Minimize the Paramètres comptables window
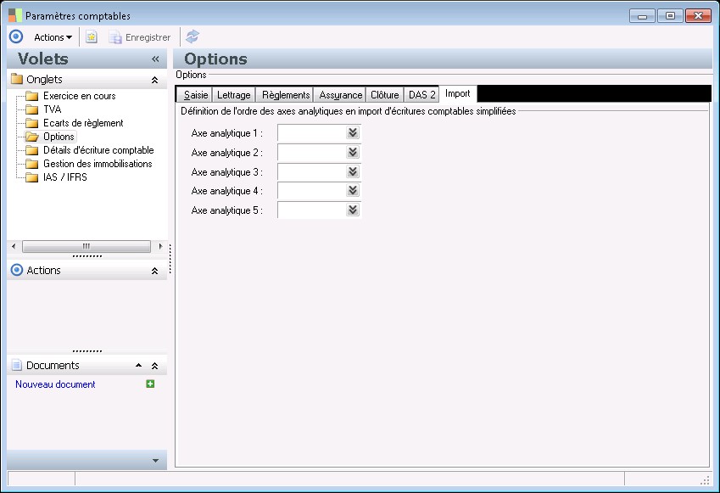The width and height of the screenshot is (720, 493). click(642, 16)
